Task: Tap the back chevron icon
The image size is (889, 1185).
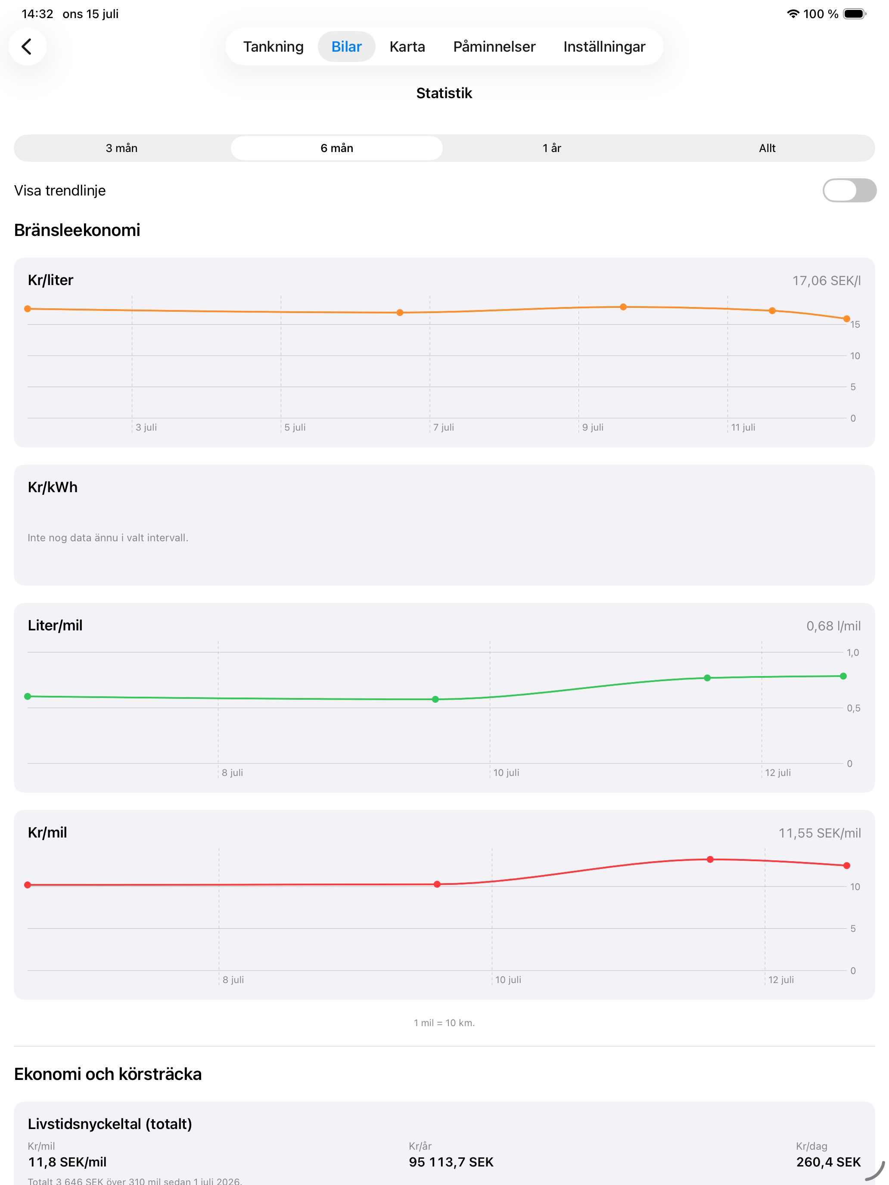Action: (27, 47)
